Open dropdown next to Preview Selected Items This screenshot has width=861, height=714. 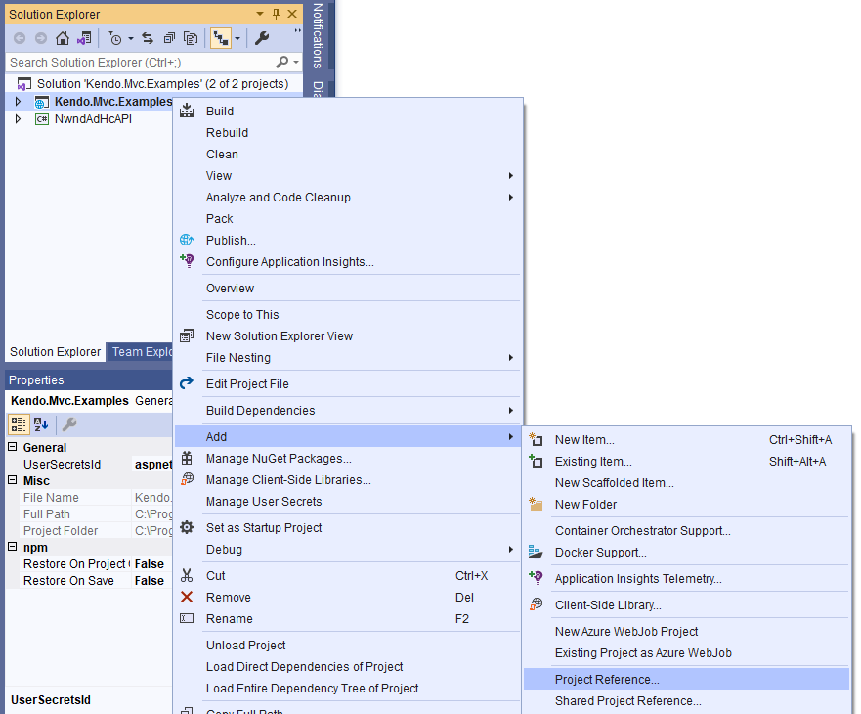237,38
